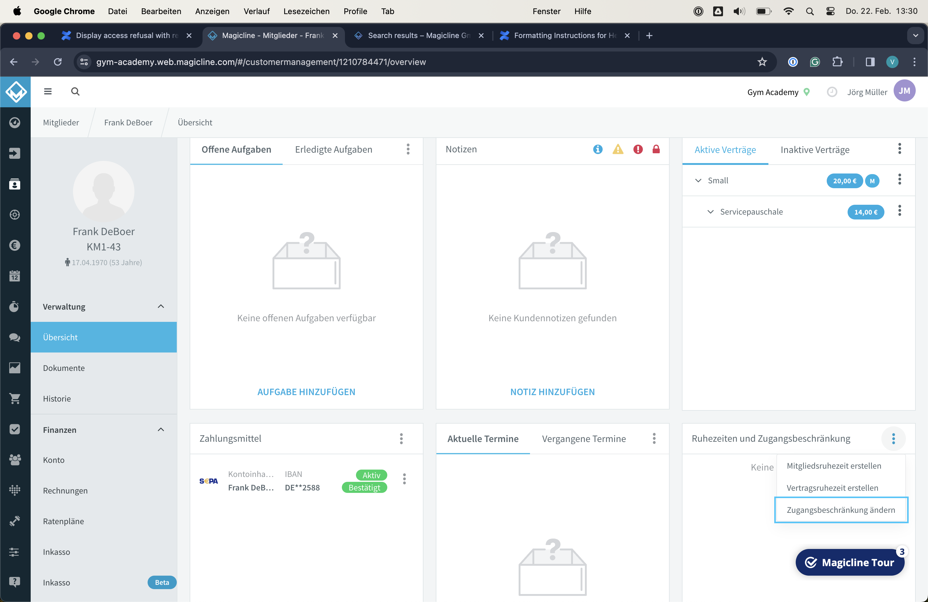Open the hamburger menu icon

pos(48,92)
